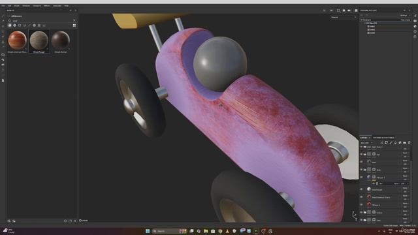Filter assets by Smart Materials icon

tap(14, 25)
